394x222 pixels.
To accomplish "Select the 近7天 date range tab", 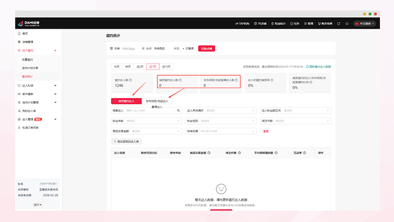I will click(153, 67).
